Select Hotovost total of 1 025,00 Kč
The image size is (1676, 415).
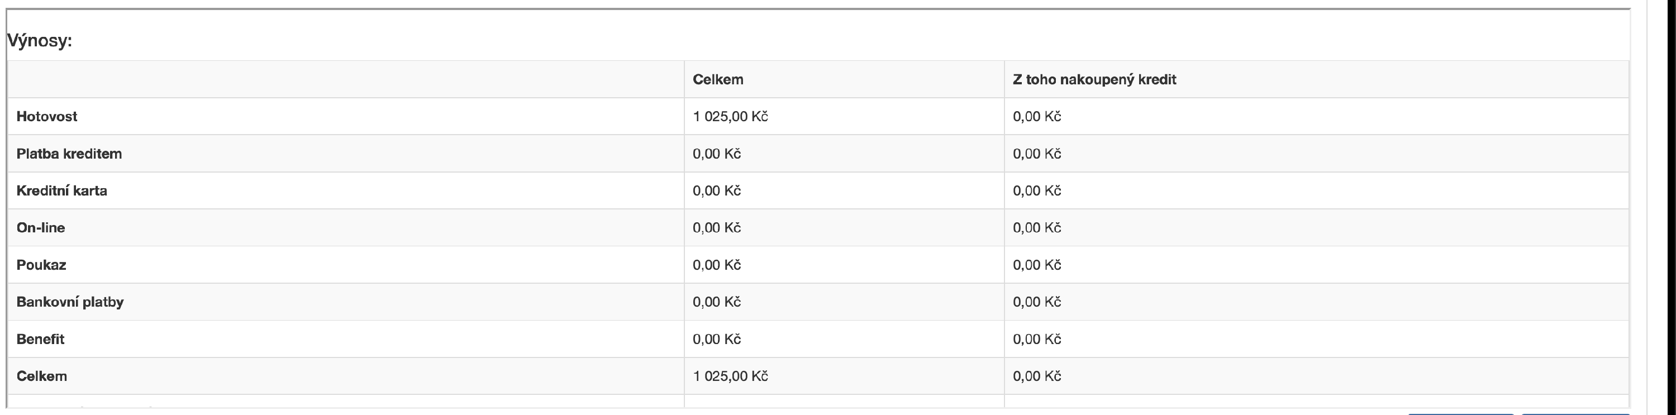point(730,116)
